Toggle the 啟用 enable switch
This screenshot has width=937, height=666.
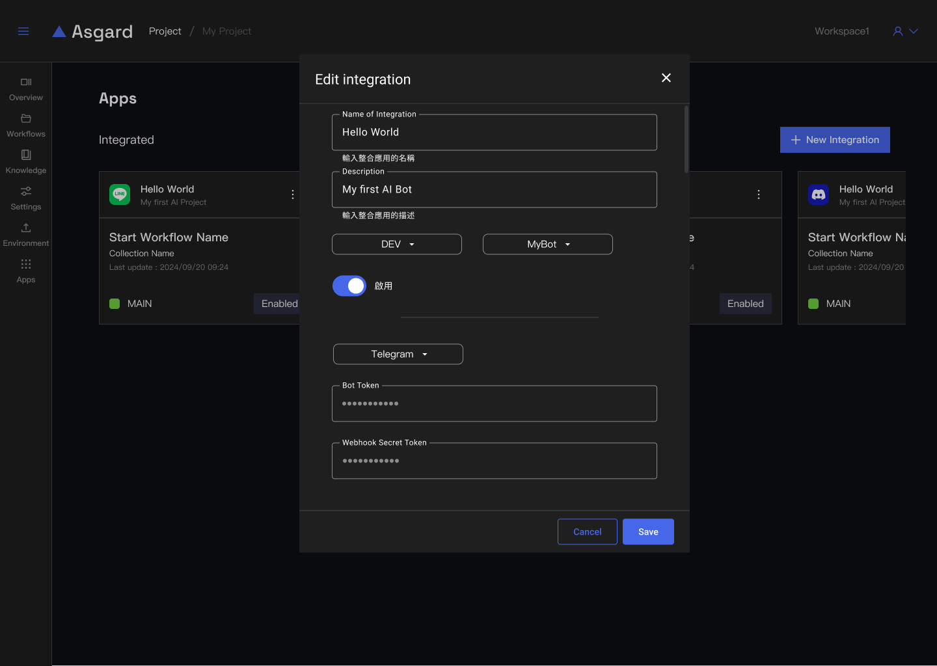[x=349, y=286]
